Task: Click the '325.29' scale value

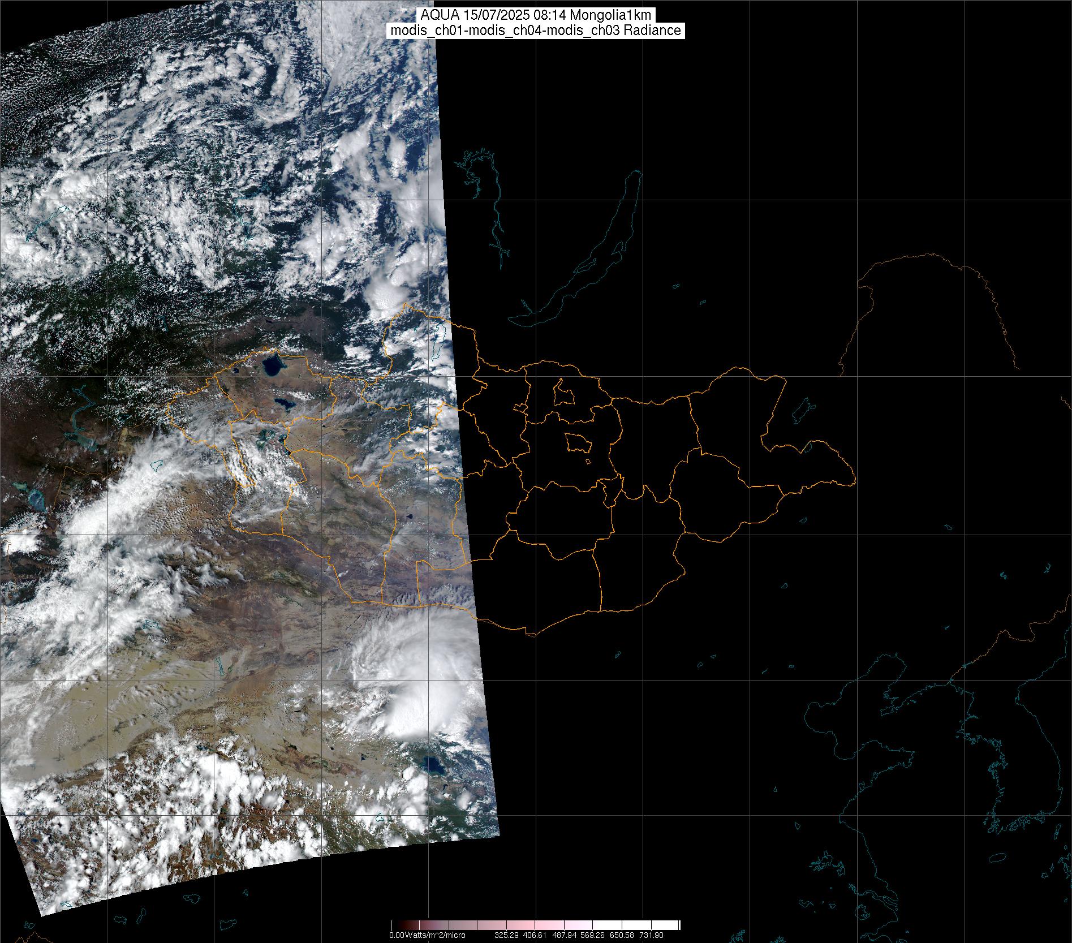Action: tap(506, 936)
